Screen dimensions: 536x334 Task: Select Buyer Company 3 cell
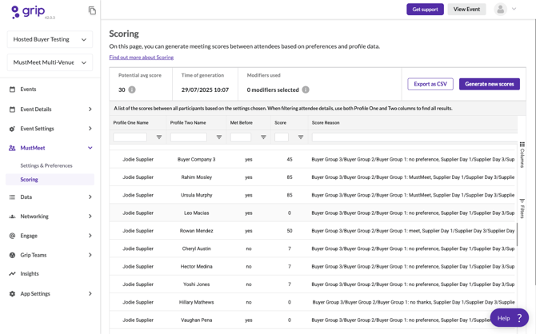197,160
